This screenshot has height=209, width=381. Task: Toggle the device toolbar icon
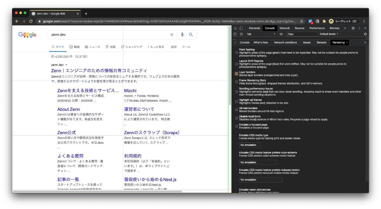click(241, 28)
